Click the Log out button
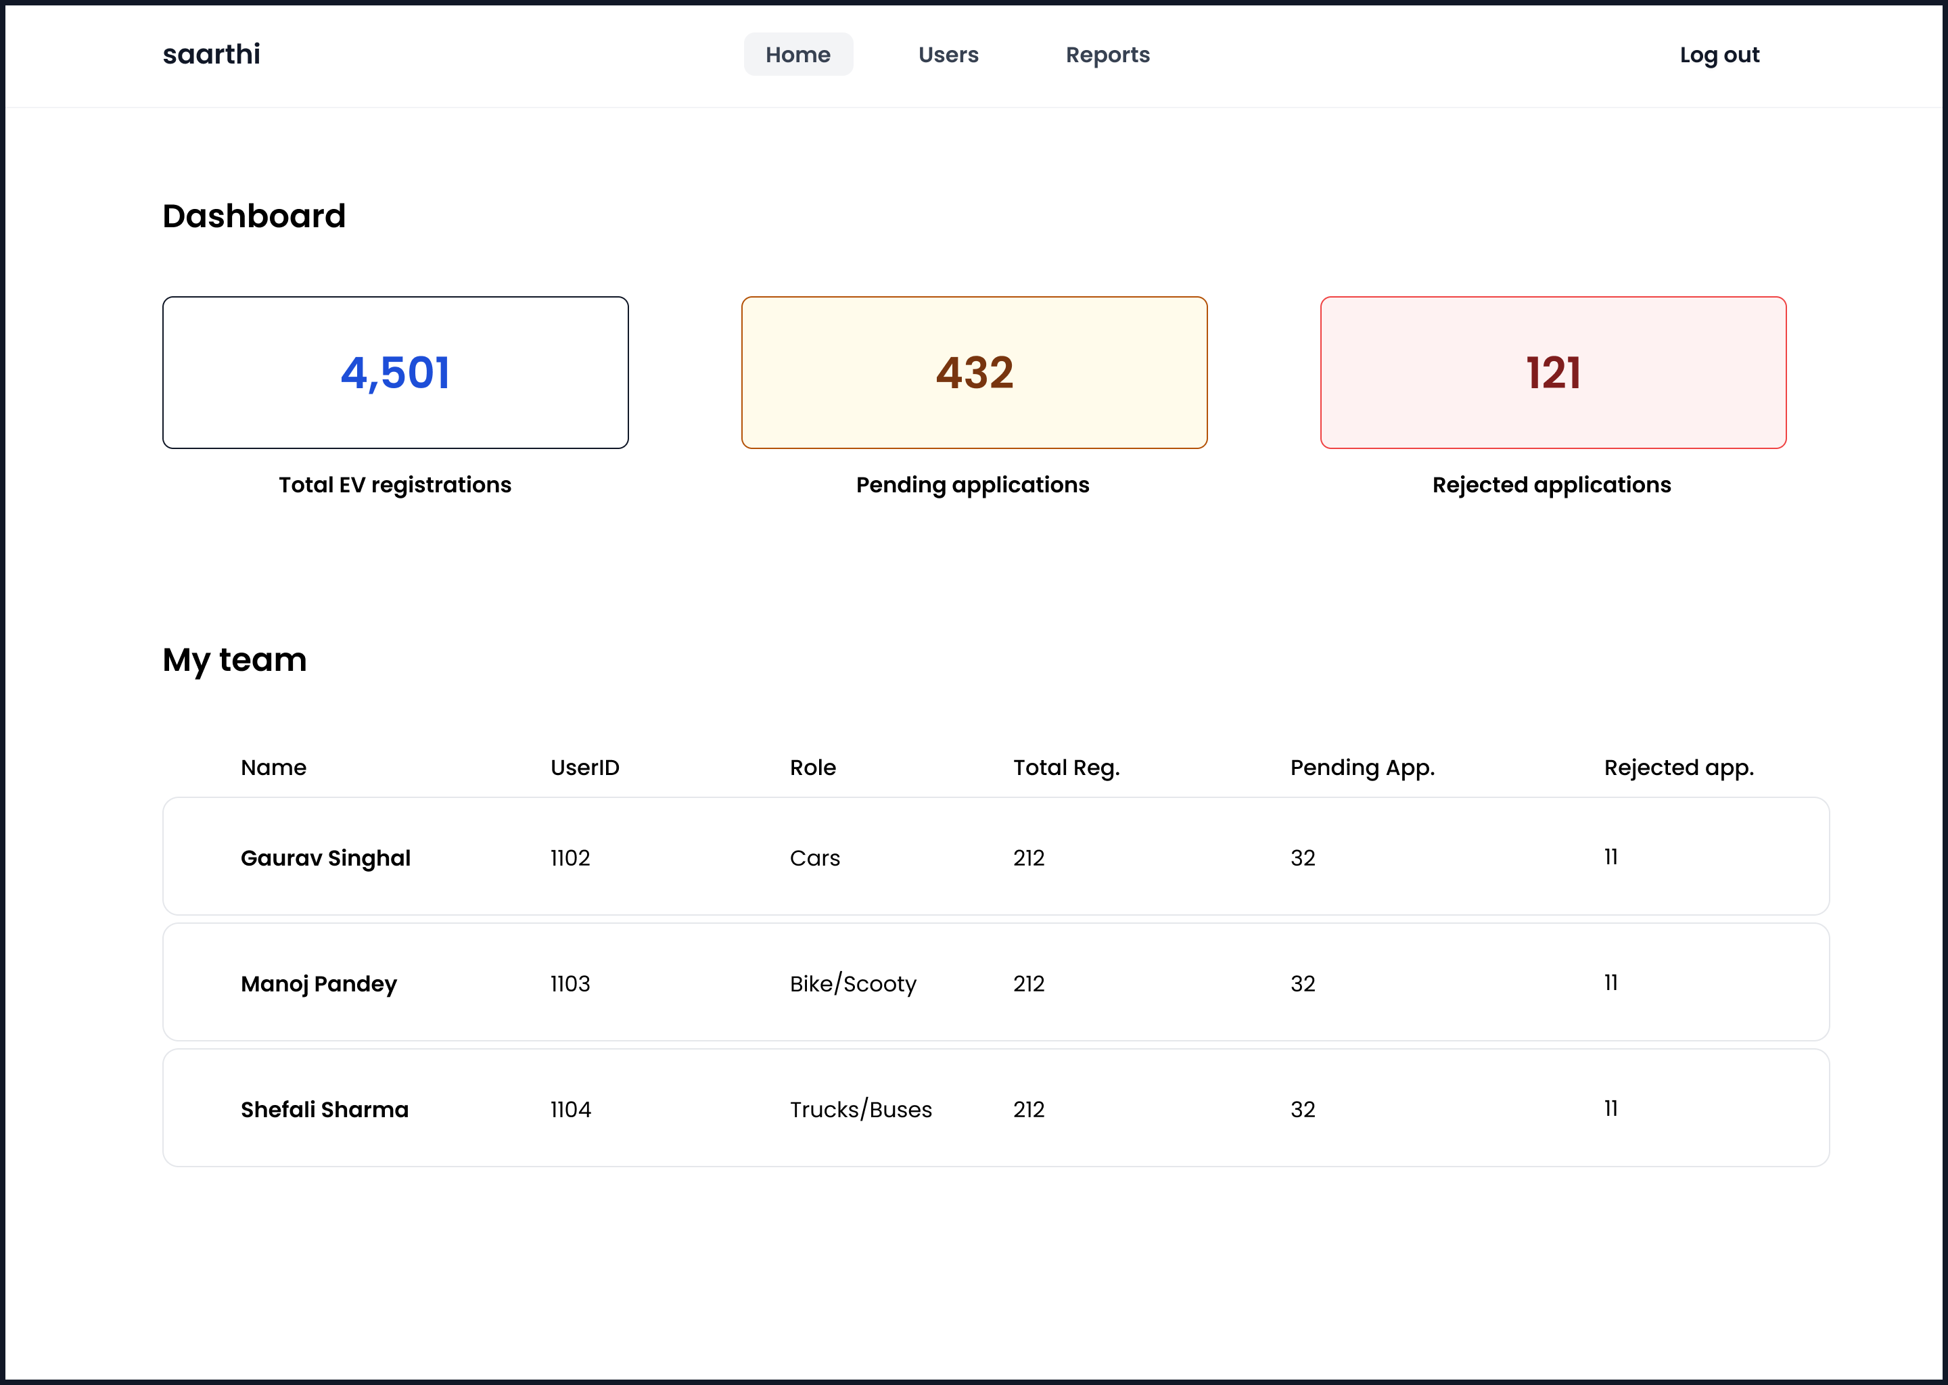Image resolution: width=1948 pixels, height=1385 pixels. pyautogui.click(x=1719, y=55)
